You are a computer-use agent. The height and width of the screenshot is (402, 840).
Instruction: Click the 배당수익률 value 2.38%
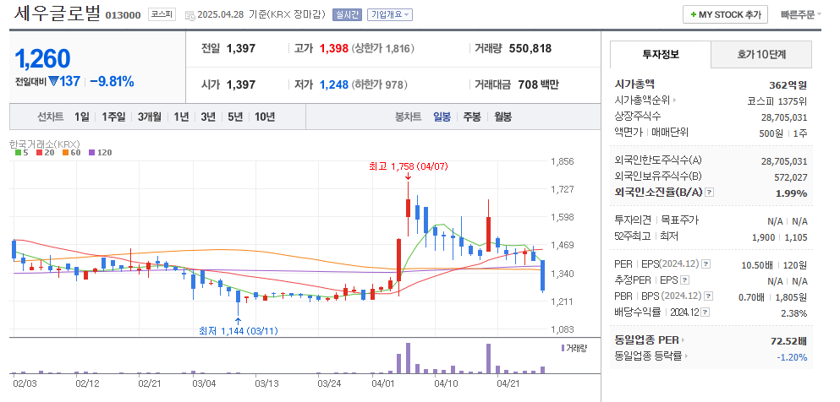(794, 314)
